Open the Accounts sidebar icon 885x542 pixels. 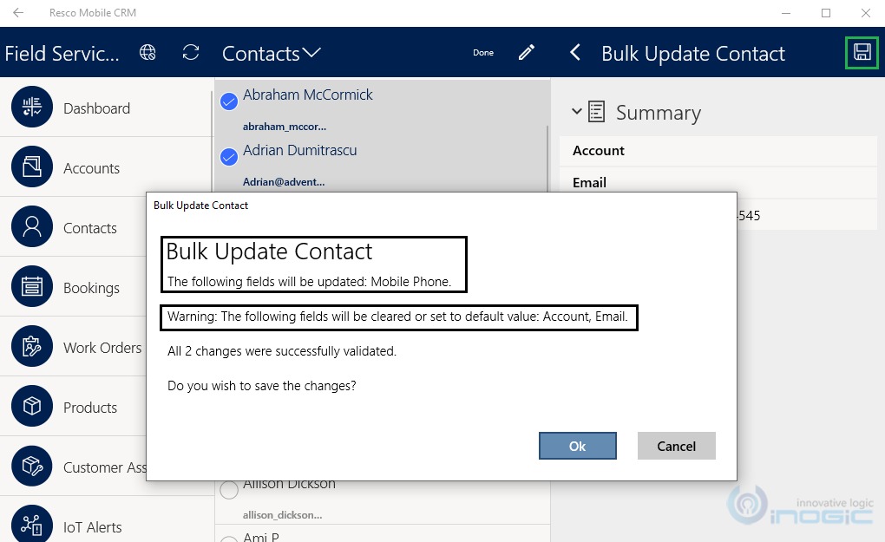tap(32, 167)
